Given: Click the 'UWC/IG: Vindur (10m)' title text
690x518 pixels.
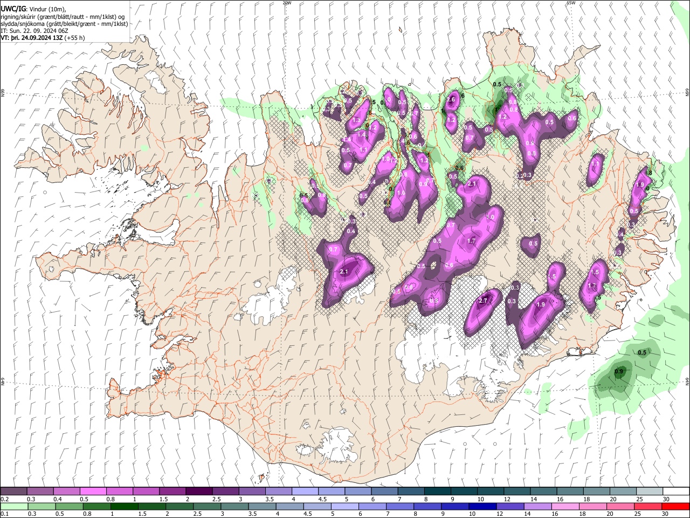Looking at the screenshot, I should click(33, 9).
